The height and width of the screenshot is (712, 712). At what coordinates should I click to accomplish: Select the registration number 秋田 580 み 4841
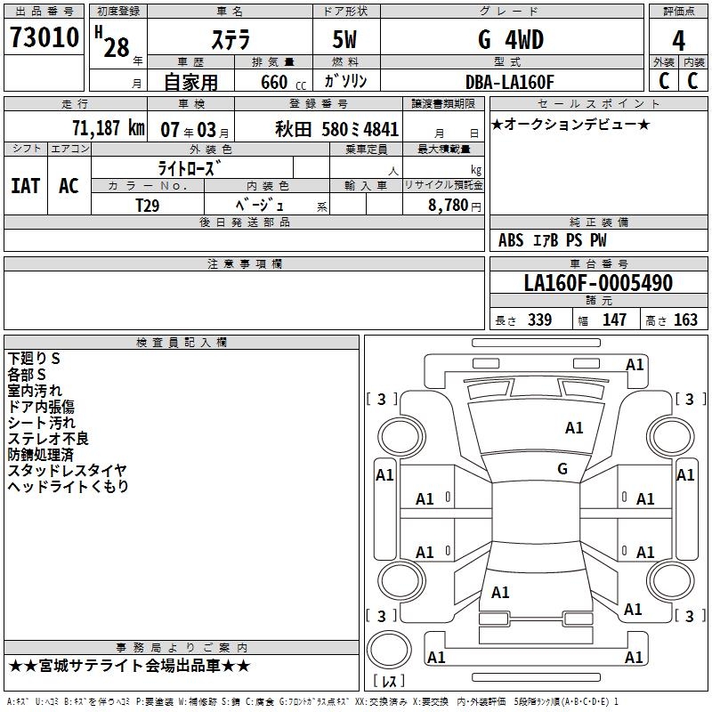pos(337,129)
